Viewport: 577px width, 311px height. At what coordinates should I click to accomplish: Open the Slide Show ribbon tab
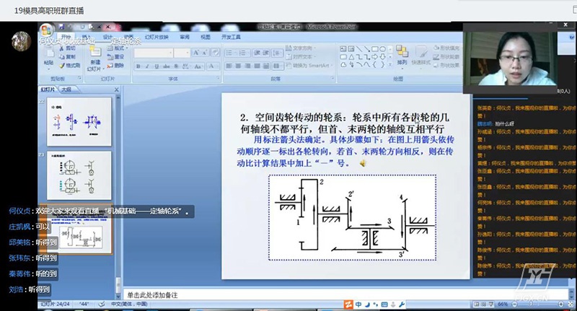[157, 36]
